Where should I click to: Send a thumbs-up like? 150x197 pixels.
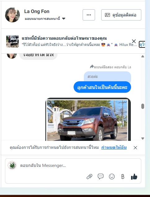pos(134,177)
